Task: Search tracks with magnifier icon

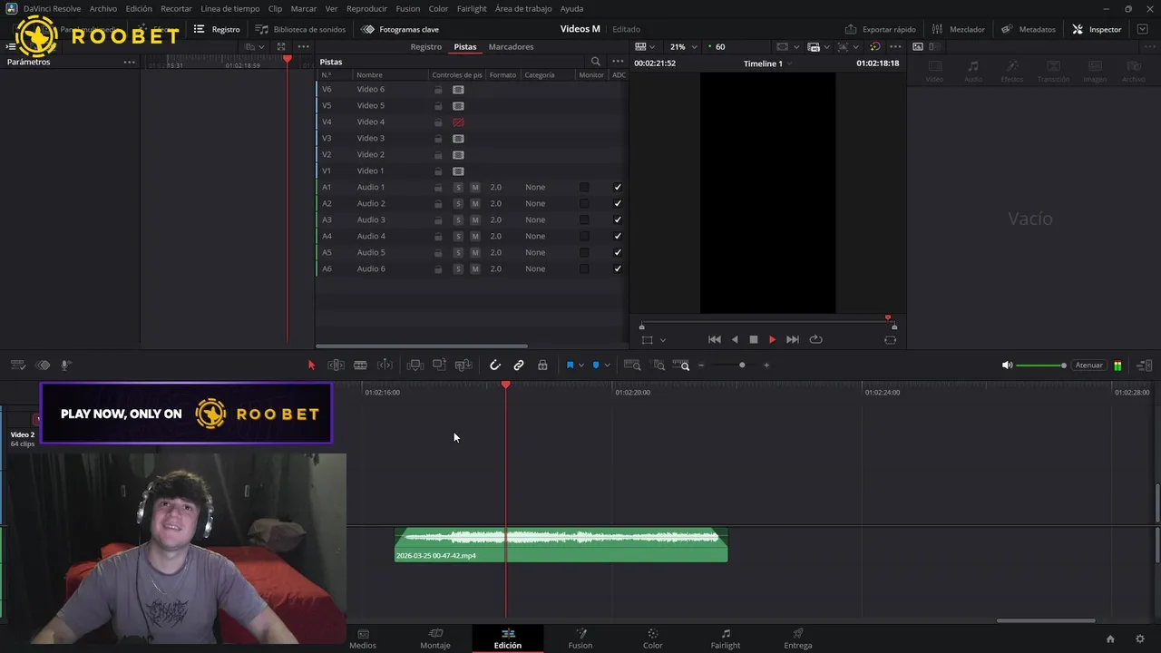Action: (x=596, y=62)
